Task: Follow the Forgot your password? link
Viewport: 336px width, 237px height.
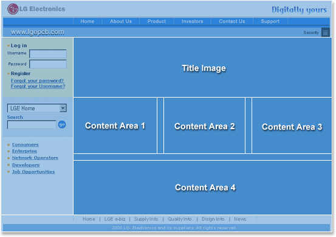Action: (x=38, y=81)
